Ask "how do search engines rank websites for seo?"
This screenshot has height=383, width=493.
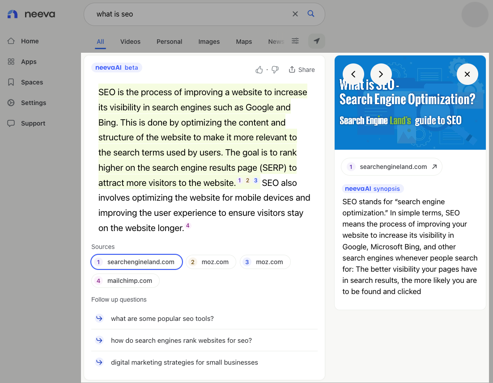click(x=204, y=340)
